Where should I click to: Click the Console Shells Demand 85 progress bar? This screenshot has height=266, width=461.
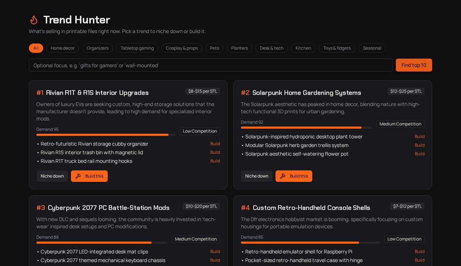310,243
